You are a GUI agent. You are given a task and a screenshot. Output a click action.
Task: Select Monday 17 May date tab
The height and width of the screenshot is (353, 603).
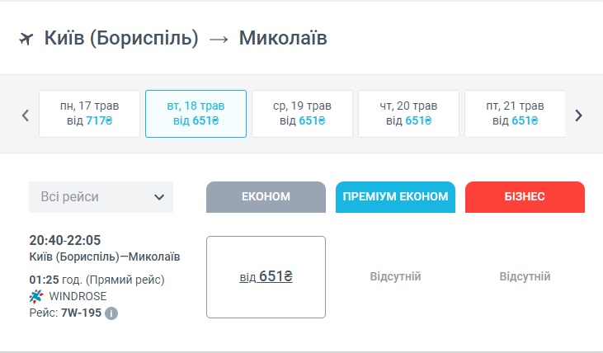coord(89,113)
